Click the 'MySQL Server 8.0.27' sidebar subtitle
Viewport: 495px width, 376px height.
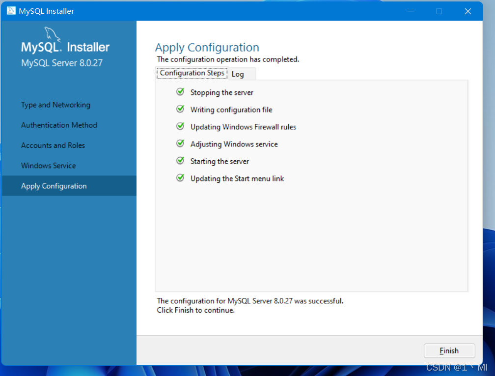[x=62, y=63]
